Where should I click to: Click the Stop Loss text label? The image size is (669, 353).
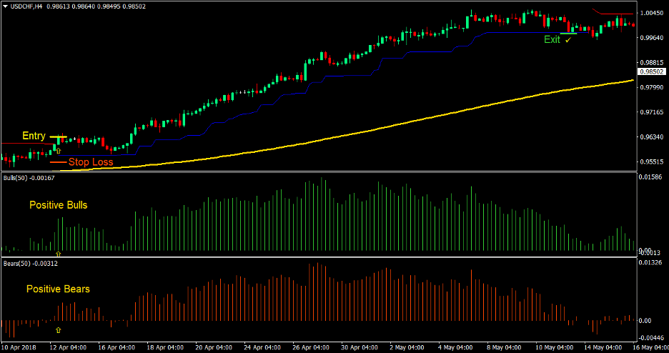point(91,162)
